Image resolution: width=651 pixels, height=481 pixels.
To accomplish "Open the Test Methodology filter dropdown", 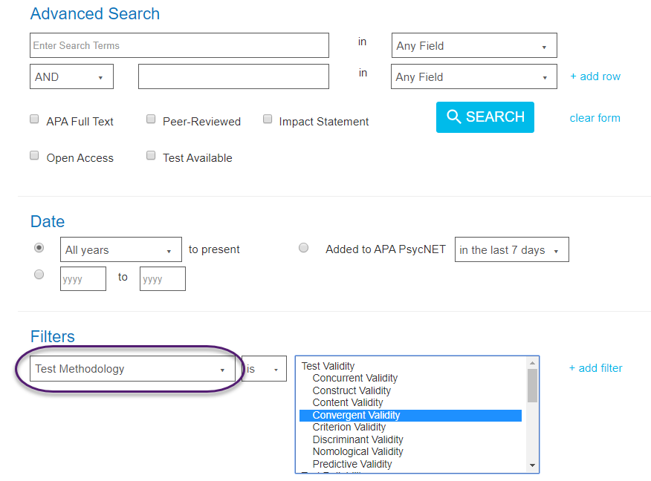I will click(x=132, y=369).
